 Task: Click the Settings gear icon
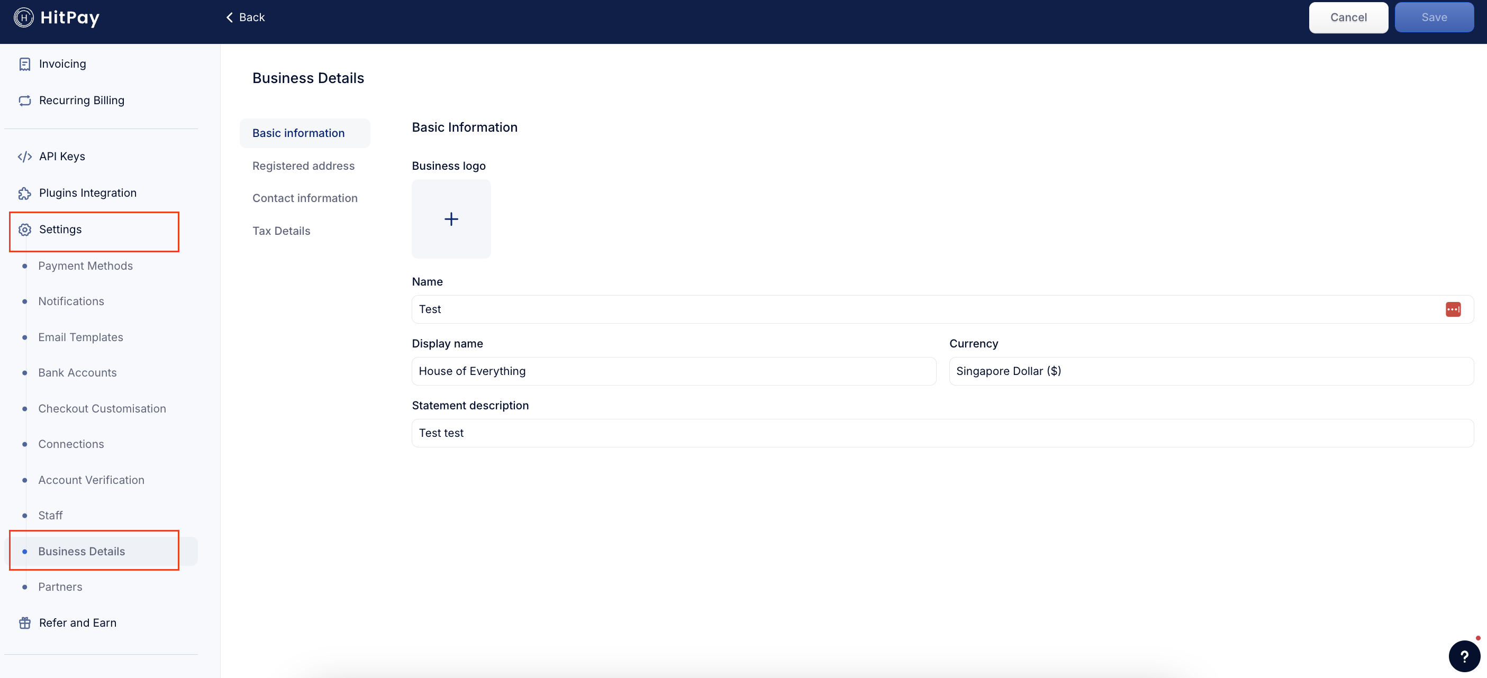point(24,230)
